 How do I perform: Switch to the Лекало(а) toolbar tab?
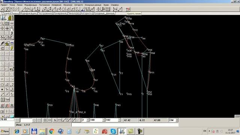(73, 13)
